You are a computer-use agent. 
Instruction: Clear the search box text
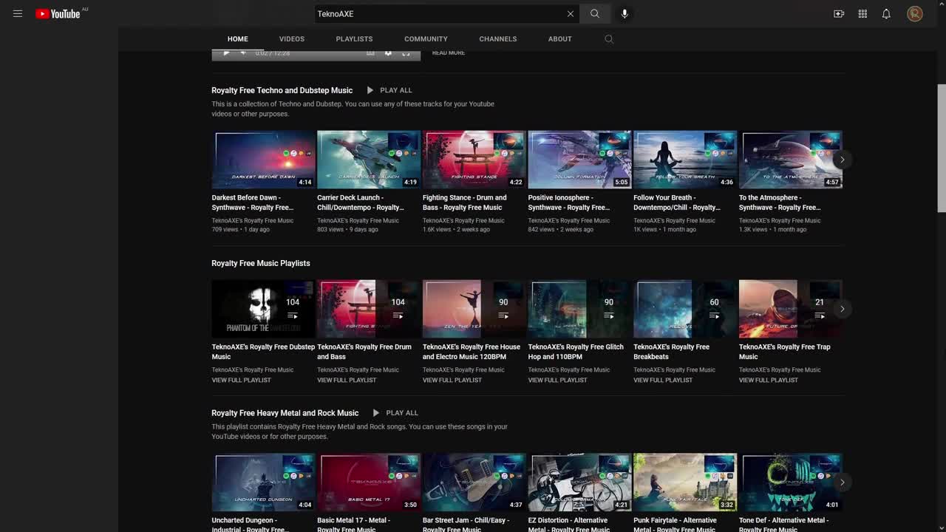tap(570, 13)
